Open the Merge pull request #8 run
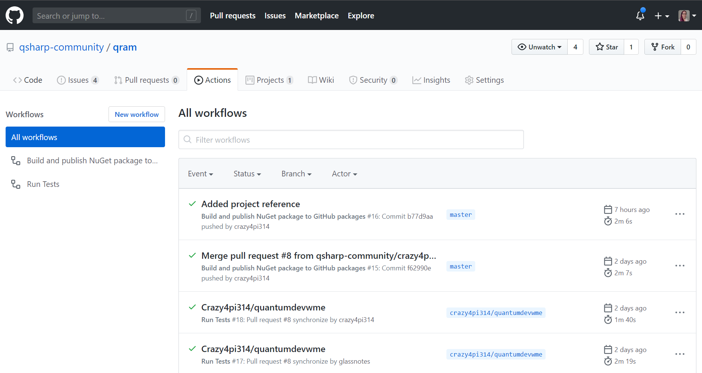The height and width of the screenshot is (373, 702). [319, 256]
